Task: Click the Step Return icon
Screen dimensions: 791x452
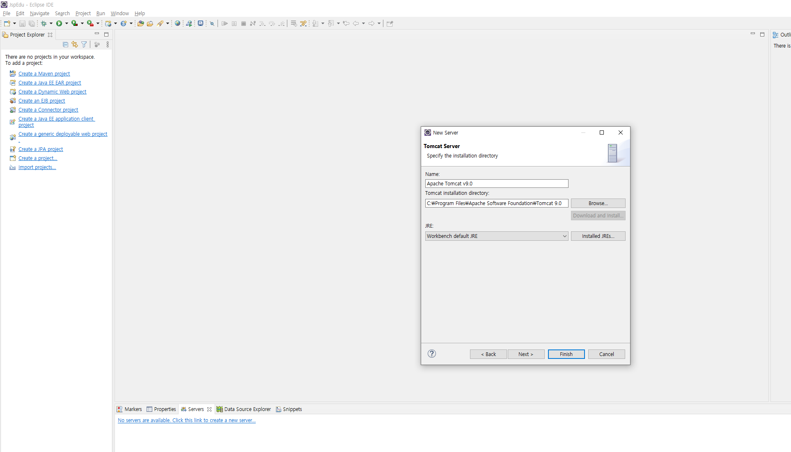Action: pos(281,23)
